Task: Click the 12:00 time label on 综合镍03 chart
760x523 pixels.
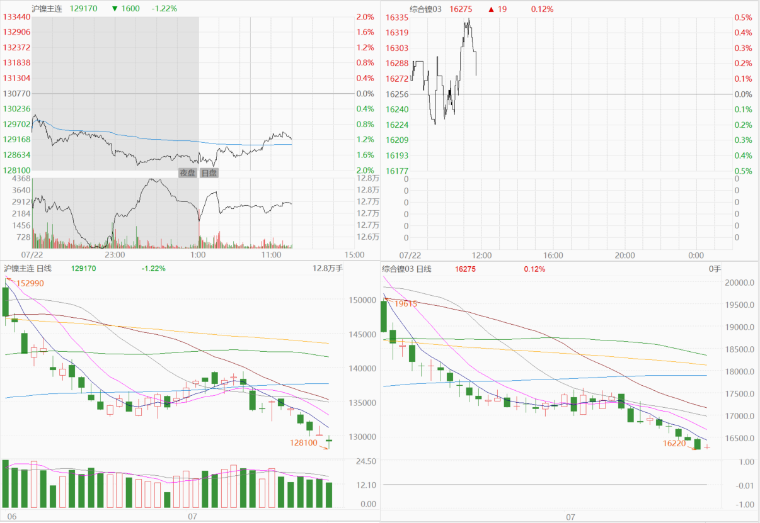Action: (481, 255)
